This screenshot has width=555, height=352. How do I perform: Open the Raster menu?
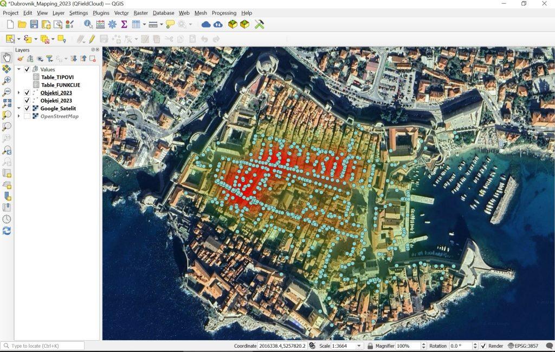140,13
